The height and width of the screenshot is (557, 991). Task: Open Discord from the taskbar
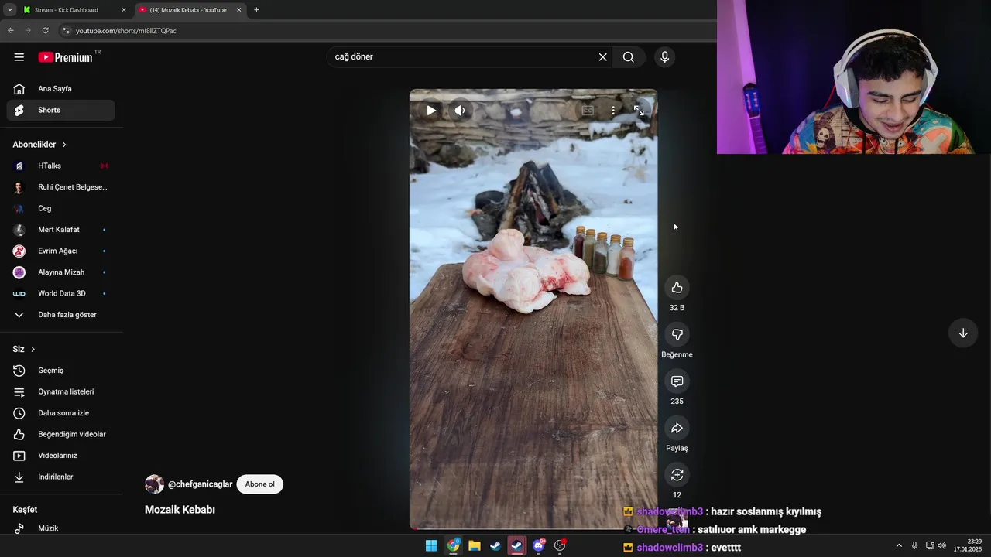point(538,545)
